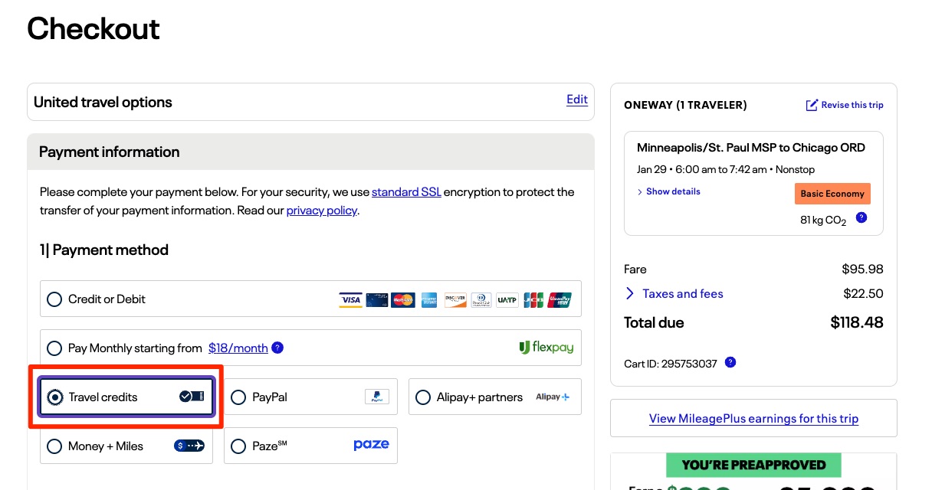The height and width of the screenshot is (490, 932).
Task: Click the Travel credits ticket icon
Action: pyautogui.click(x=192, y=397)
